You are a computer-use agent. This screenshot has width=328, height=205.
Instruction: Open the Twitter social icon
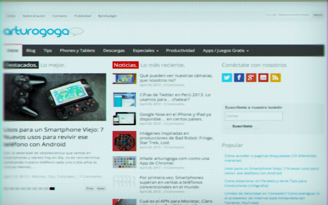pos(227,77)
